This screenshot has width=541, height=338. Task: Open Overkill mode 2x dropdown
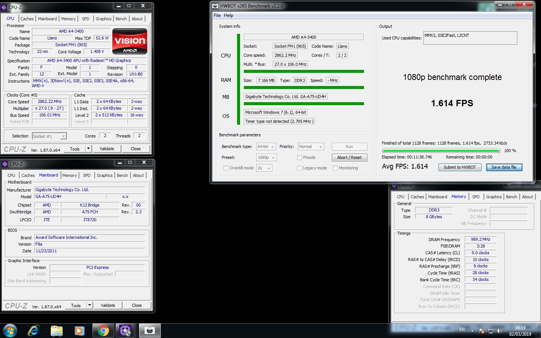(x=264, y=168)
